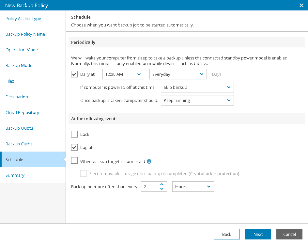308x245 pixels.
Task: Increase the backup interval with up arrow
Action: [162, 185]
